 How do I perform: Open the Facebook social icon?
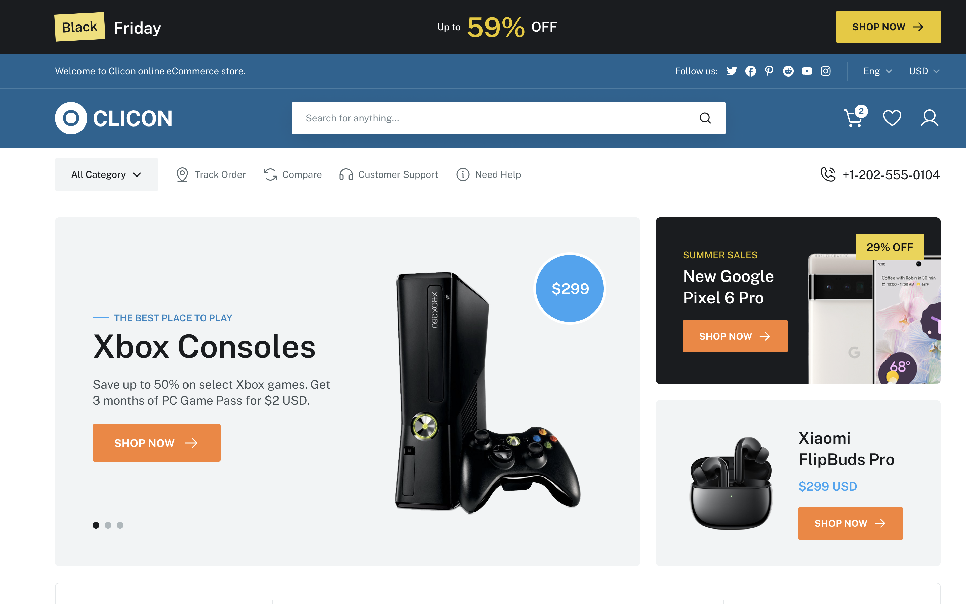750,71
